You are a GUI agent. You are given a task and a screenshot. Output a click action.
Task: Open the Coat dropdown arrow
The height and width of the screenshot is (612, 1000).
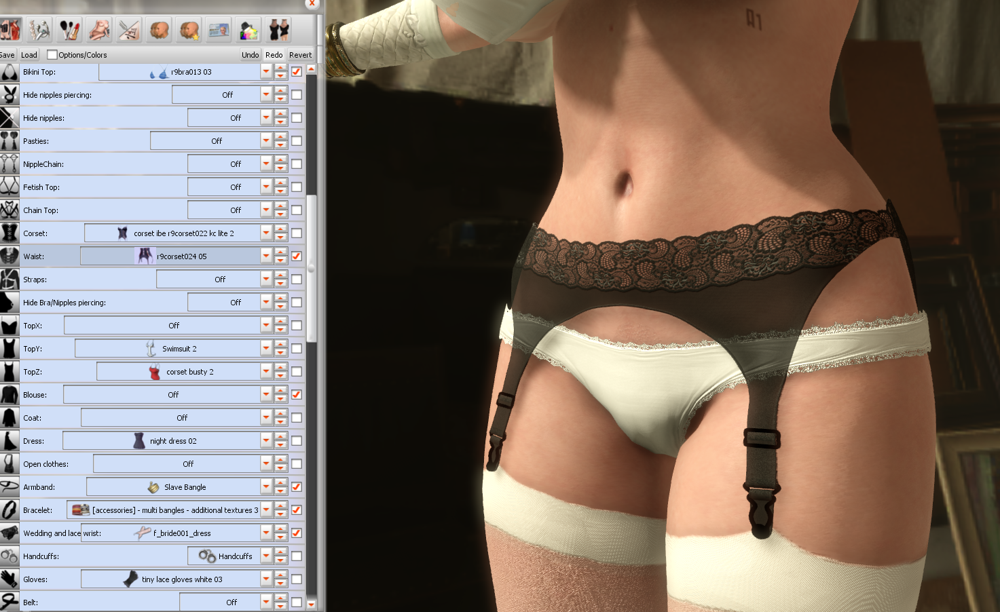[266, 417]
